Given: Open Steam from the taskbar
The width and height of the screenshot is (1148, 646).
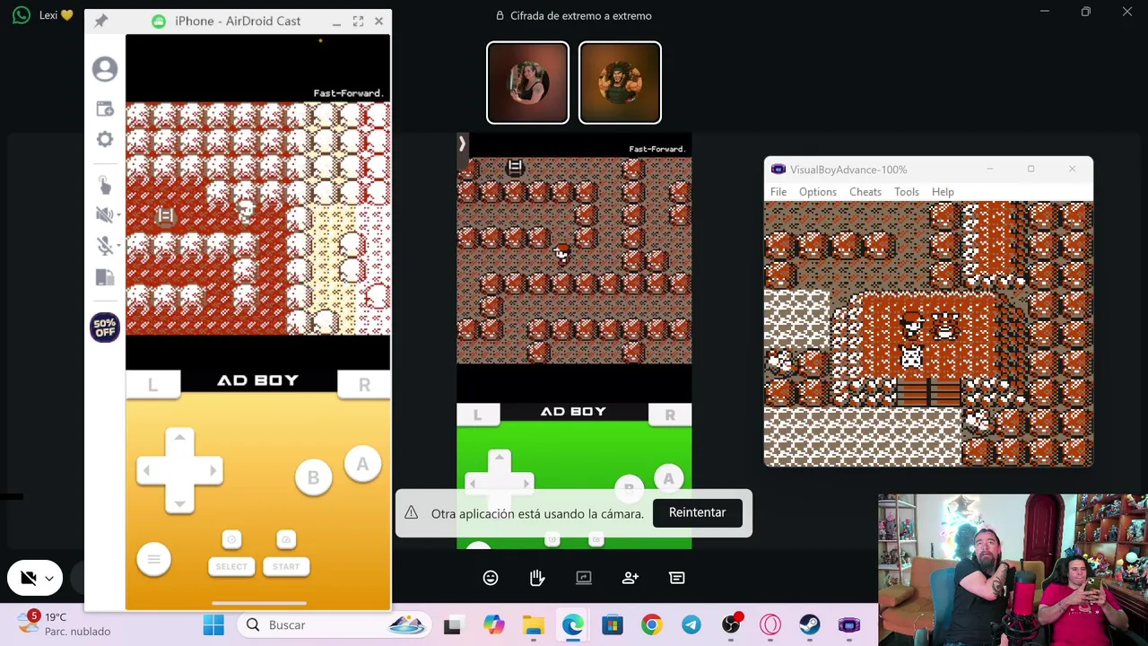Looking at the screenshot, I should (x=809, y=624).
